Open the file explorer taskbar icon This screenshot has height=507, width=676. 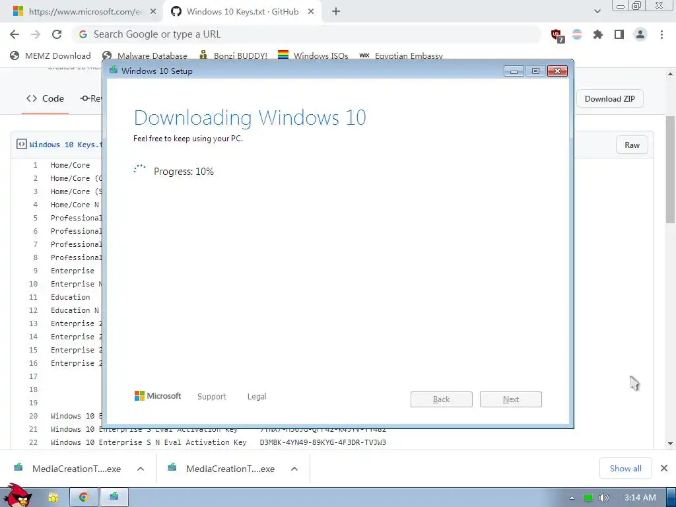[53, 498]
